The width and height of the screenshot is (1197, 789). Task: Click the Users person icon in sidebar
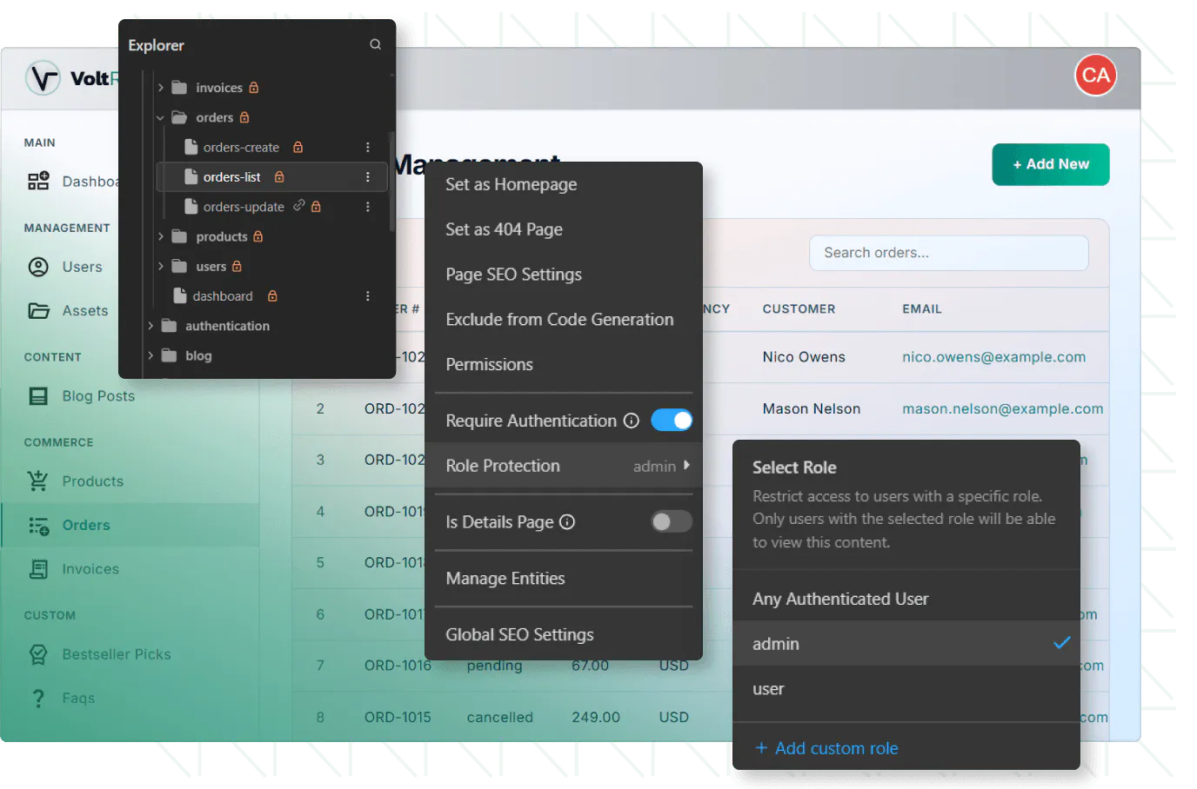38,267
